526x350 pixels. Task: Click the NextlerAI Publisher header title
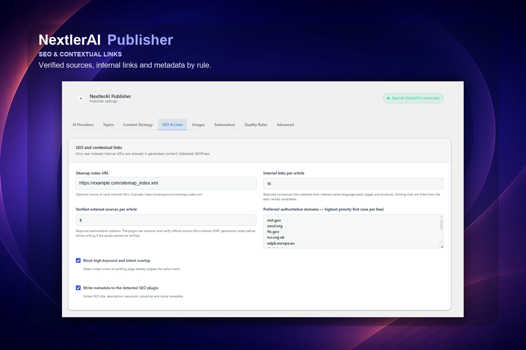tap(110, 96)
